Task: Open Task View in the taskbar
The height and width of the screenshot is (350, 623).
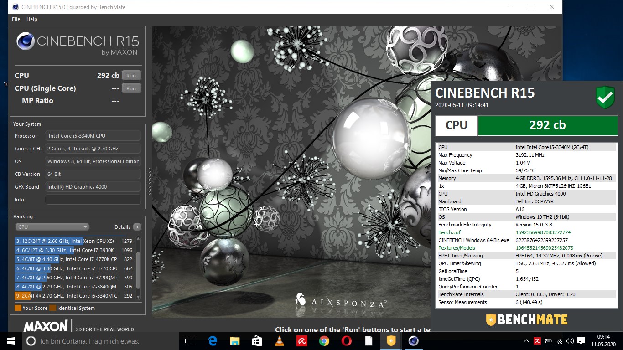Action: coord(190,341)
